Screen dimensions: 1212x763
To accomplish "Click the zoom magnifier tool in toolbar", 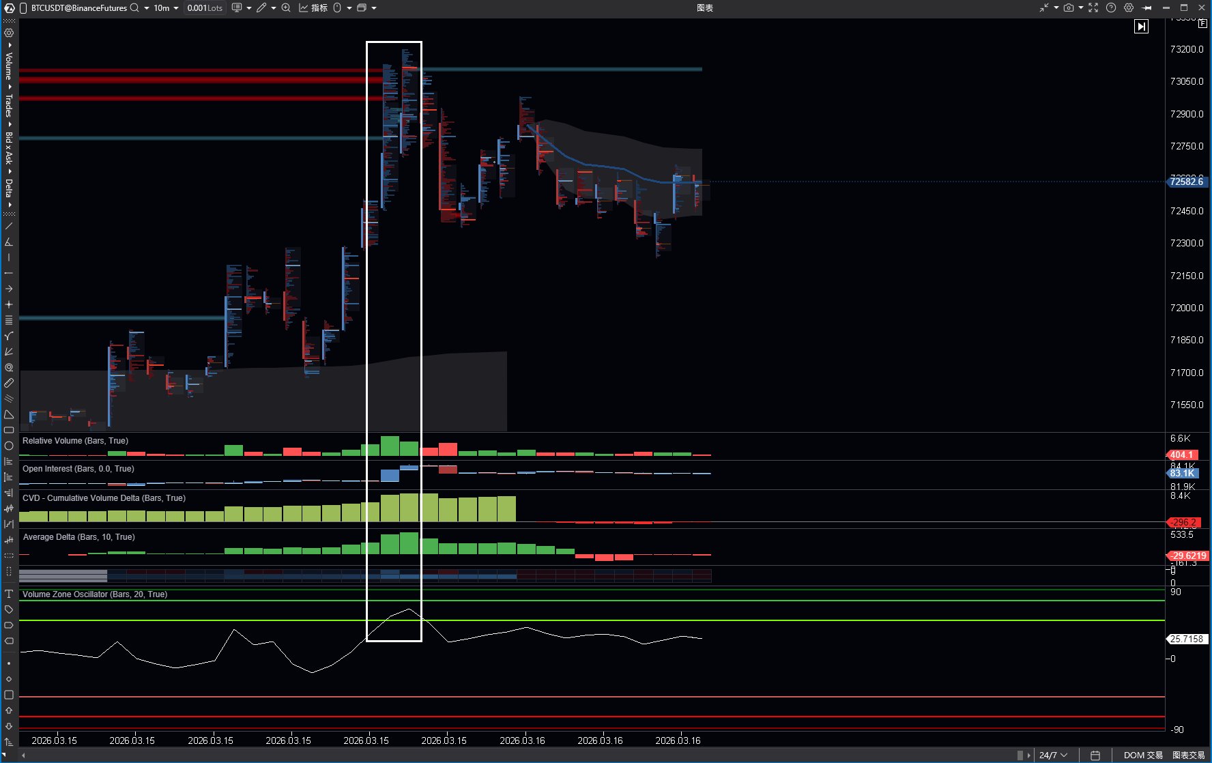I will click(x=286, y=8).
